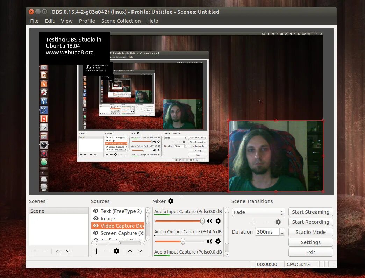365x278 pixels.
Task: Move source down with arrow icon
Action: point(140,251)
